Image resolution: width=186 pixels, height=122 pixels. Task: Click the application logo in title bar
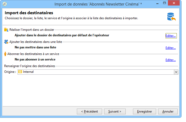[x=5, y=4]
